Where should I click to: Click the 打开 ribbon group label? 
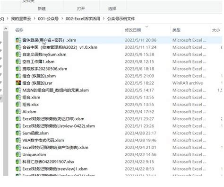coord(81,9)
